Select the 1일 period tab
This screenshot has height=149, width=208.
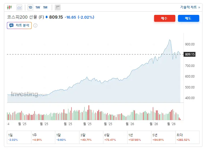19,137
